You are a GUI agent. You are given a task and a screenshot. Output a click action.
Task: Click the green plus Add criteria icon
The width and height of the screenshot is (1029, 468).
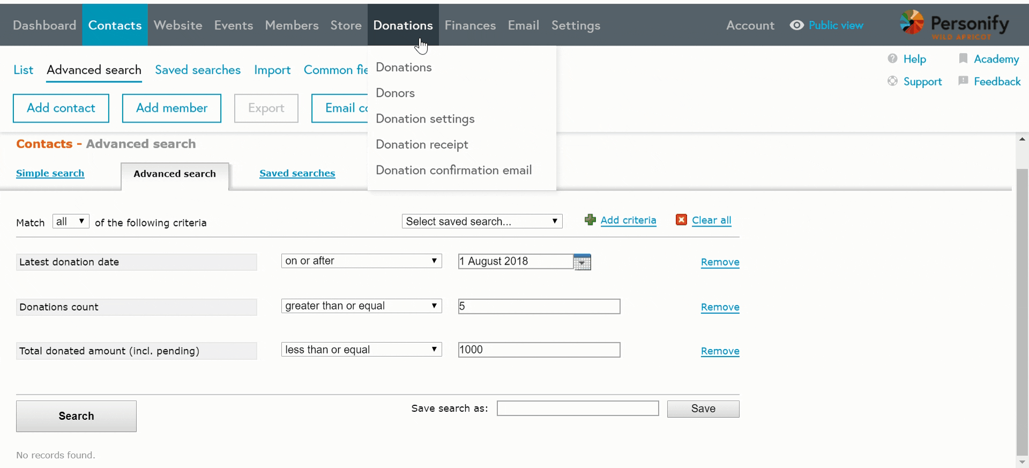pos(590,220)
